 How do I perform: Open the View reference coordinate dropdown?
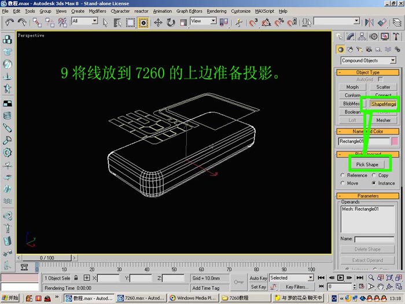tap(203, 21)
